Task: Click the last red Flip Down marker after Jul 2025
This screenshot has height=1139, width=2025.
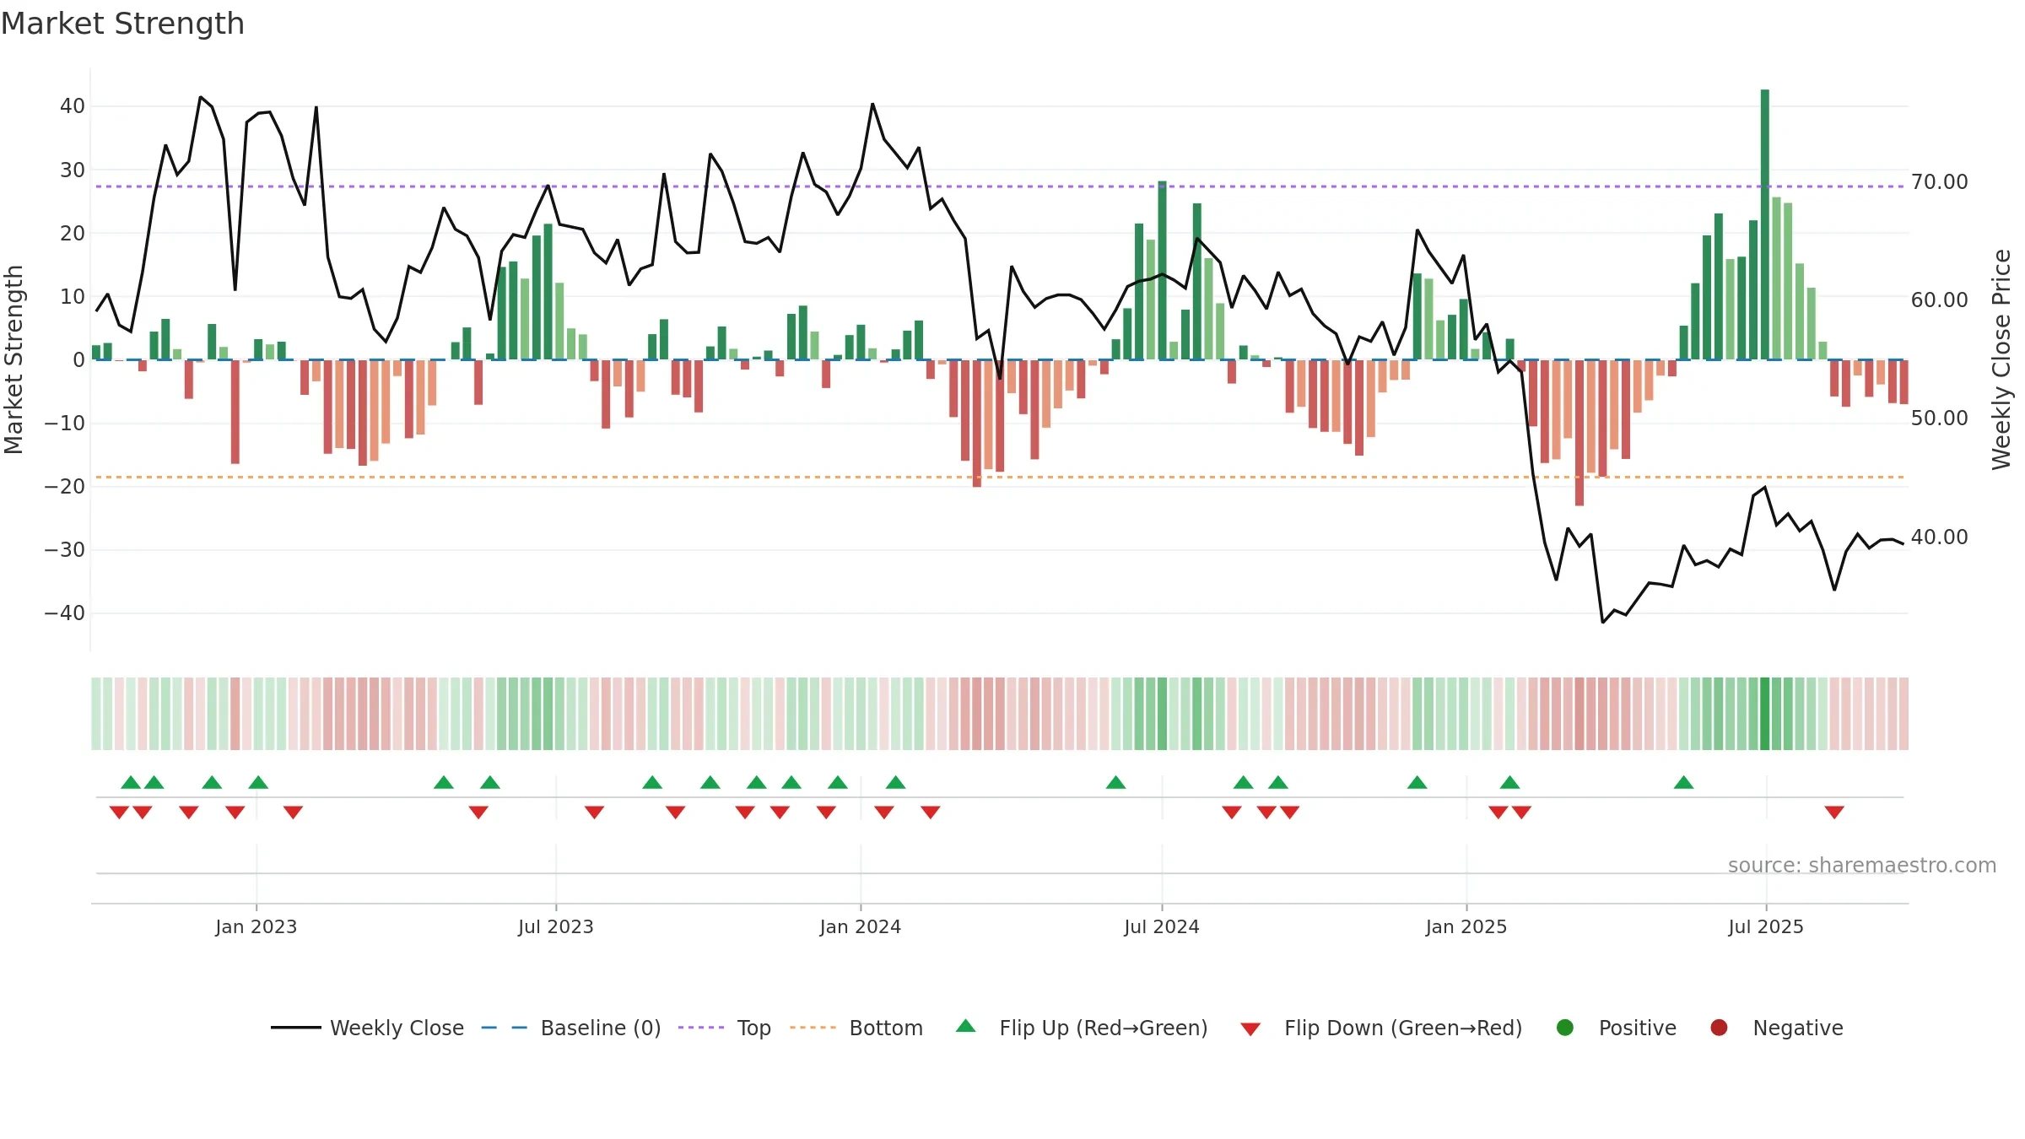Action: (x=1834, y=812)
